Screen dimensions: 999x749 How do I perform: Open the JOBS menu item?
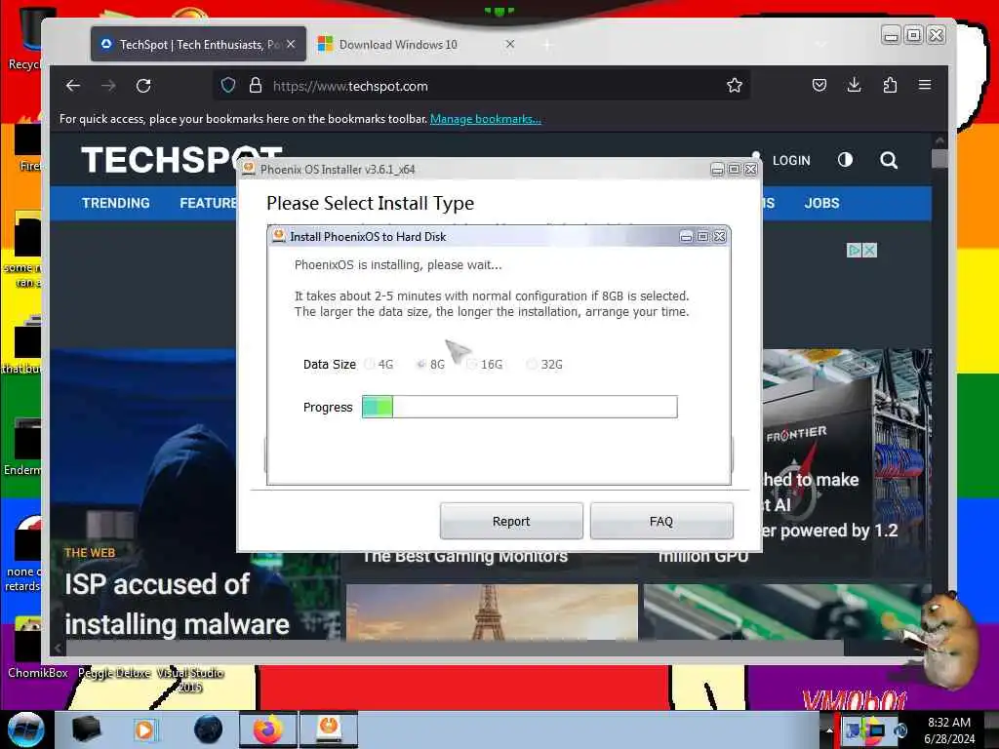click(x=821, y=203)
